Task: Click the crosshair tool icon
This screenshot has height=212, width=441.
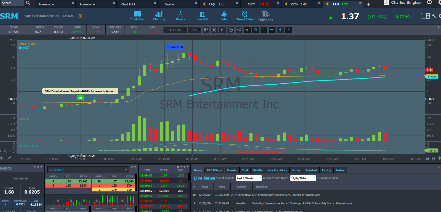Action: pyautogui.click(x=2, y=158)
